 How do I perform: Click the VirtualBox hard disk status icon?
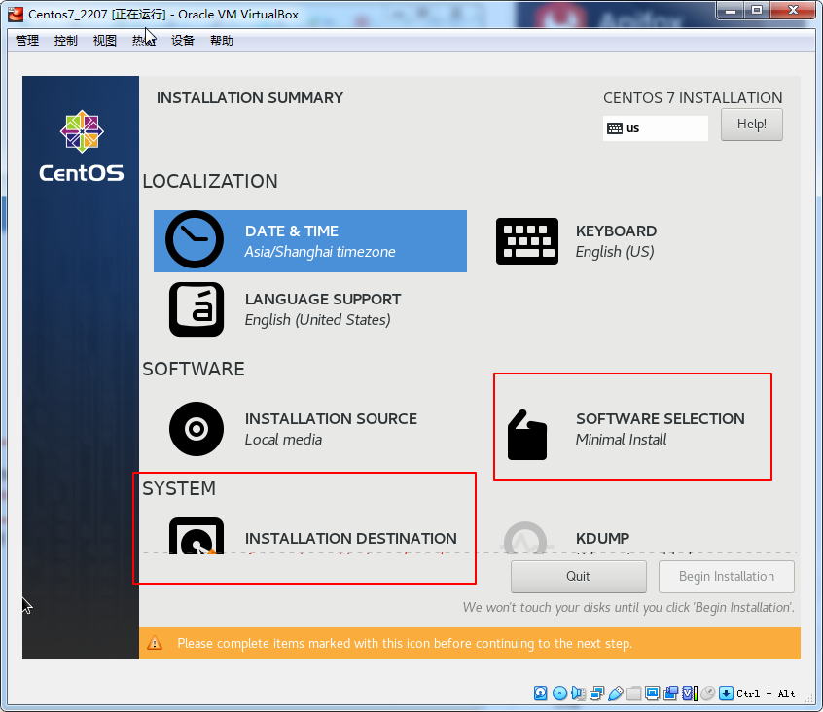point(541,694)
